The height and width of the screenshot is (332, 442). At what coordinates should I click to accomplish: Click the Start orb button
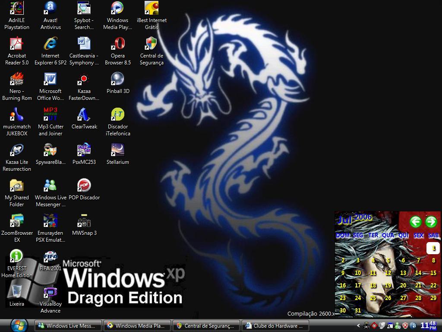coord(19,326)
